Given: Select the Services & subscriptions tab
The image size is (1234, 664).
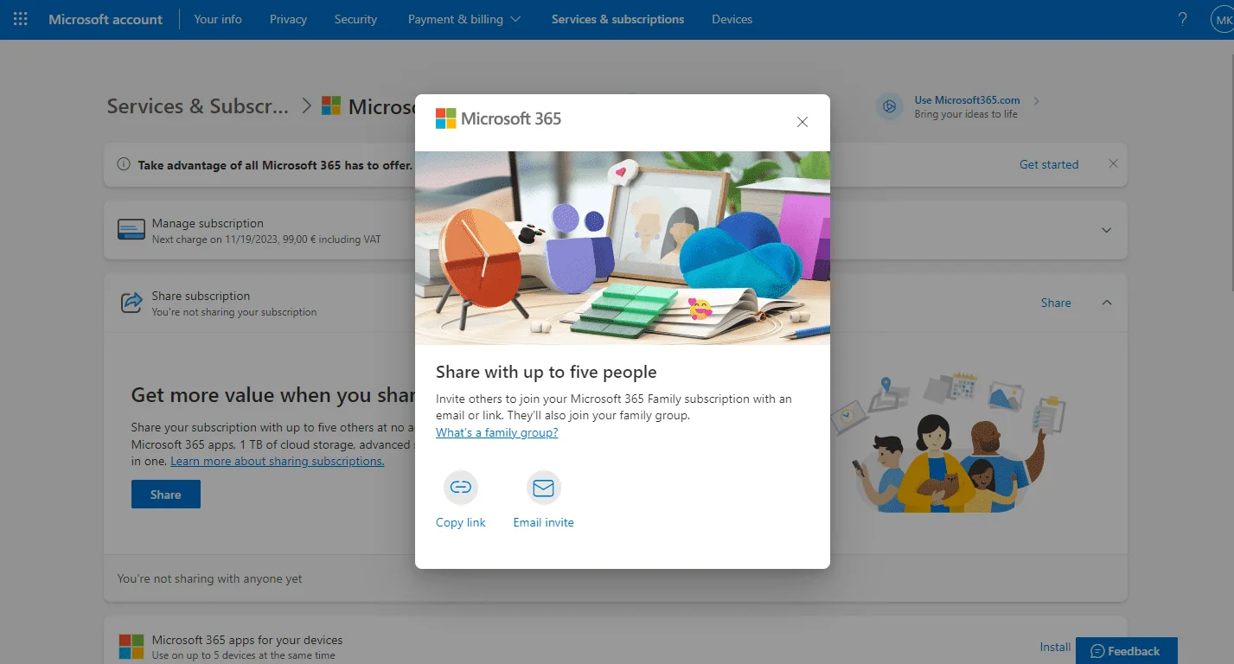Looking at the screenshot, I should [617, 19].
